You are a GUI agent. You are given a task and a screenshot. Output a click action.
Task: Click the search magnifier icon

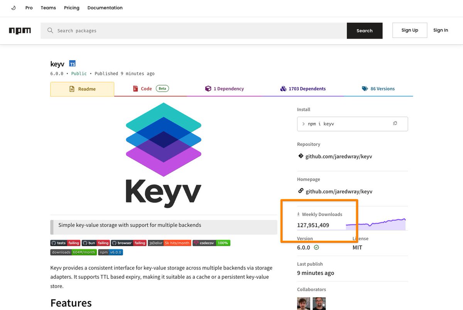click(50, 30)
